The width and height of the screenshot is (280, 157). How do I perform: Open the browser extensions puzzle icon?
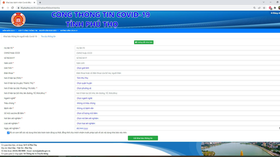click(275, 8)
